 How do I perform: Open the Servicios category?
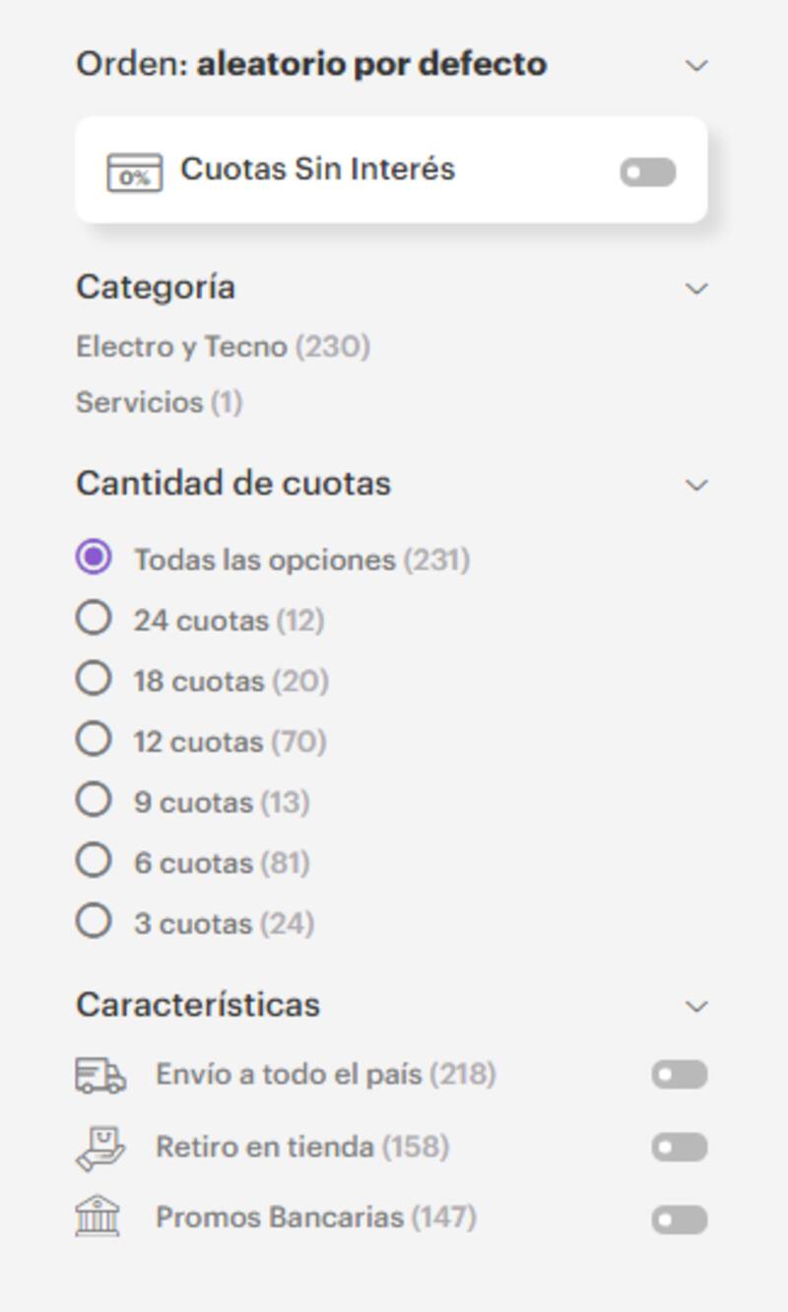tap(158, 402)
